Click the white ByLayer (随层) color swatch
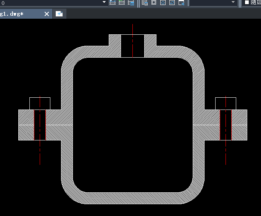This screenshot has height=216, width=261. [x=246, y=2]
